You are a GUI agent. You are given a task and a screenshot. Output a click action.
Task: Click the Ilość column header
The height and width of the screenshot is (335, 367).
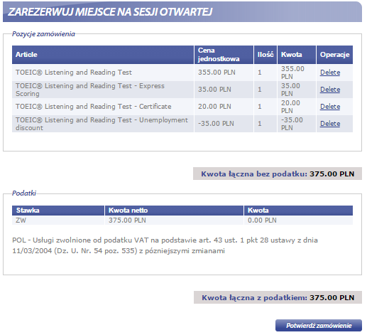click(x=265, y=55)
